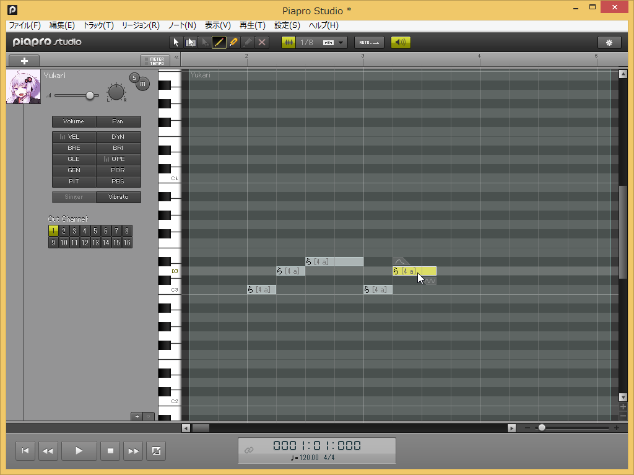
Task: Expand the small down-arrow beside plus
Action: [149, 417]
